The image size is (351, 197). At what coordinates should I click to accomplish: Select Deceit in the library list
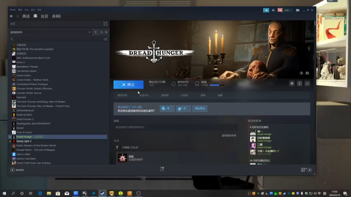[20, 128]
